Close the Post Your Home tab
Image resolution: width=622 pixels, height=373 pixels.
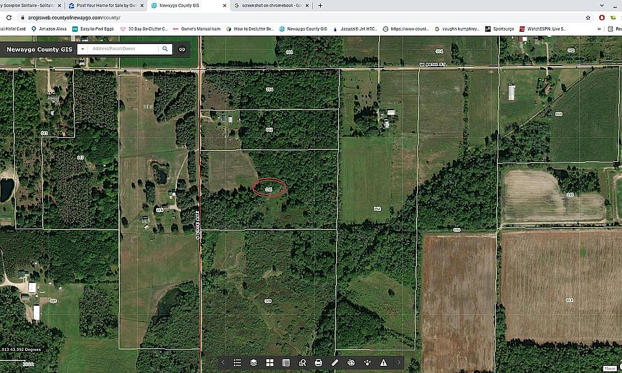click(x=142, y=6)
